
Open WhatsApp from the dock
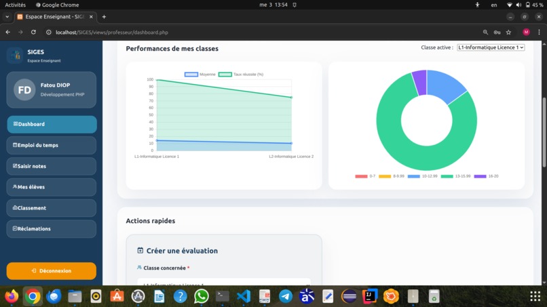tap(202, 297)
